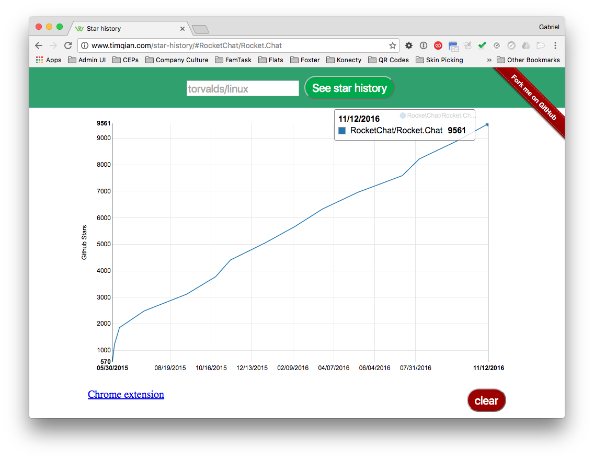Click the 05/30/2015 start date label

(x=112, y=367)
